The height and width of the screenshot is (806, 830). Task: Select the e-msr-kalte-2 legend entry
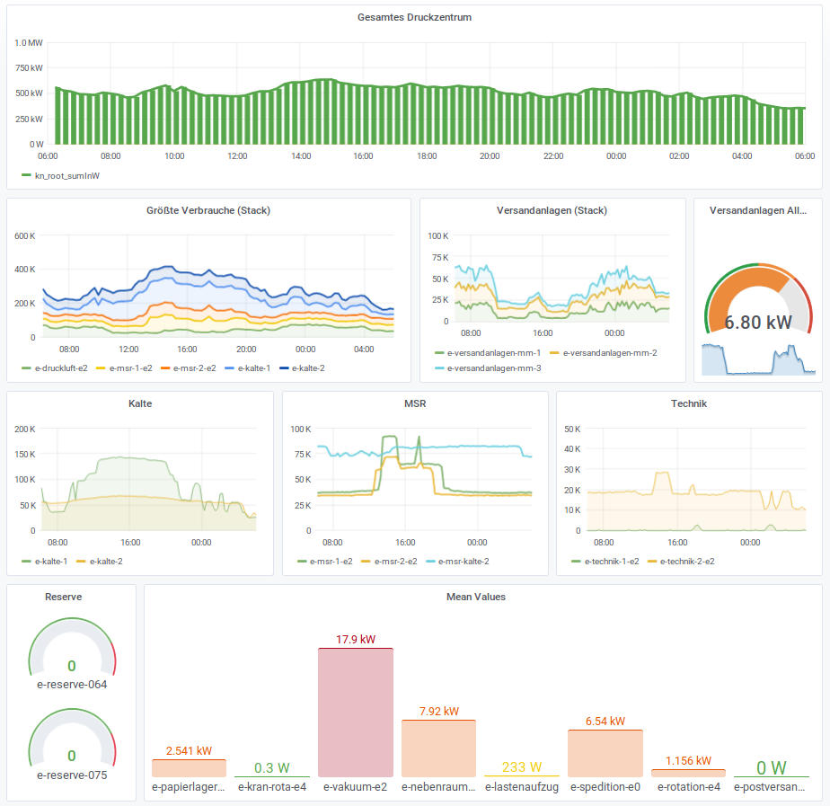pos(463,562)
